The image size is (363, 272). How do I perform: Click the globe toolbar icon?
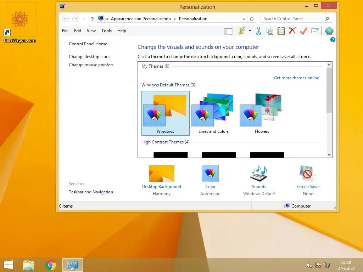pyautogui.click(x=329, y=31)
